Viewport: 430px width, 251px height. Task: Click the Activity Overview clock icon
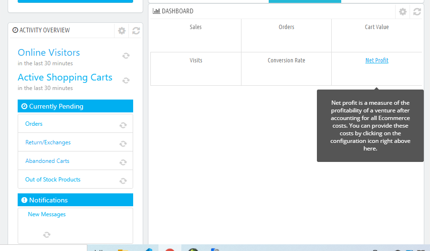15,30
